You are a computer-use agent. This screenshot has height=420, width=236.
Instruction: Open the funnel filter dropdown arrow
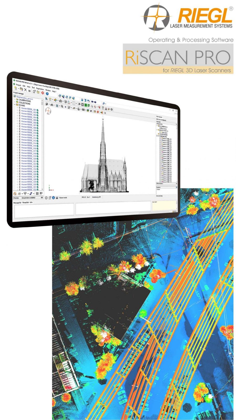click(x=28, y=194)
